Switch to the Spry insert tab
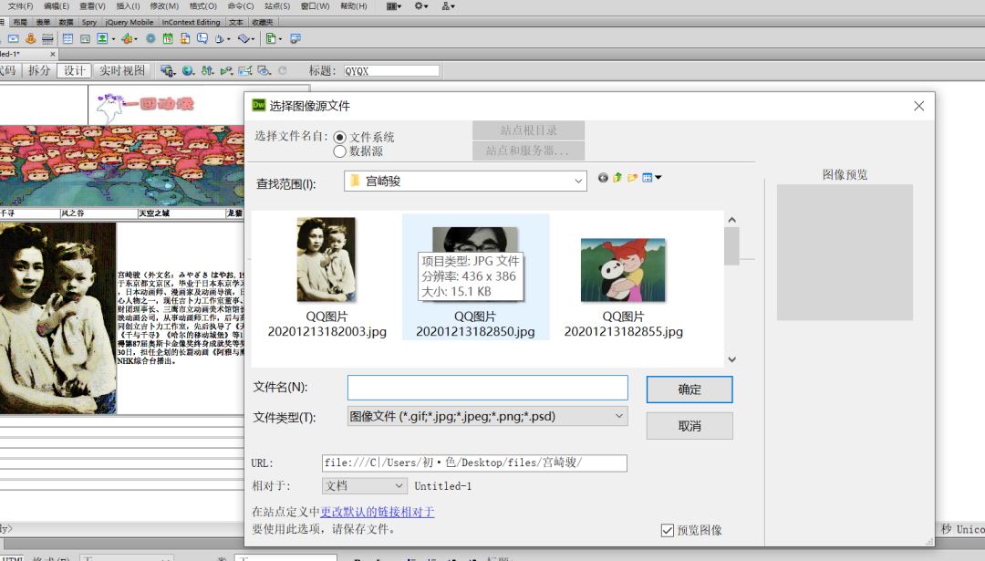This screenshot has height=561, width=985. click(89, 22)
